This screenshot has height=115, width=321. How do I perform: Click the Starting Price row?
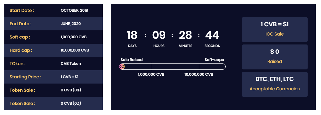coord(54,77)
